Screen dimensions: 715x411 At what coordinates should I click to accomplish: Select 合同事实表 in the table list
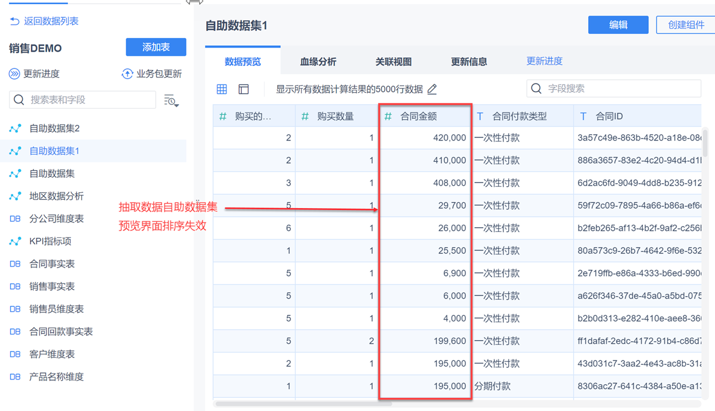coord(52,264)
